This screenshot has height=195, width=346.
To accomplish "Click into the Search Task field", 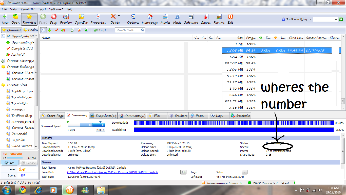I will (128, 30).
